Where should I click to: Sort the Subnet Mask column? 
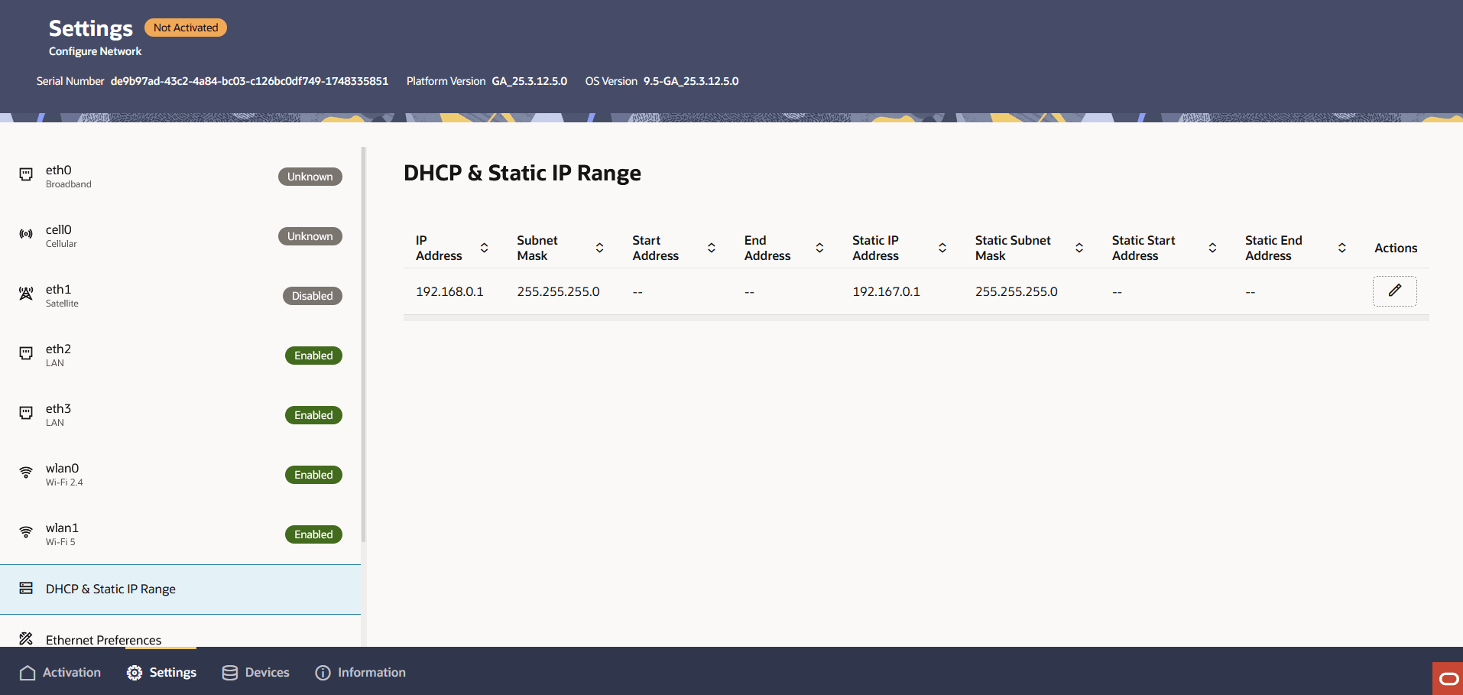pos(600,248)
